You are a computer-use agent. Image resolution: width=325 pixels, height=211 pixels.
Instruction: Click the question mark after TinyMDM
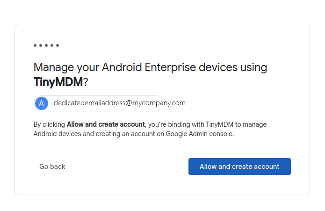click(x=86, y=82)
